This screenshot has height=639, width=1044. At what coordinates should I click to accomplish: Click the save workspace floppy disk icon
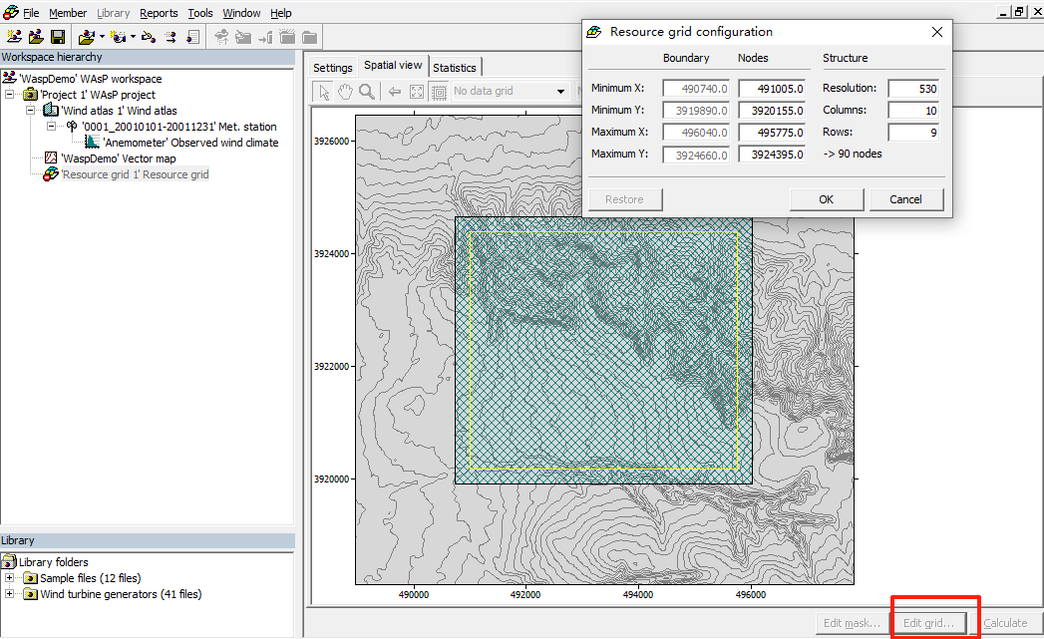tap(58, 37)
